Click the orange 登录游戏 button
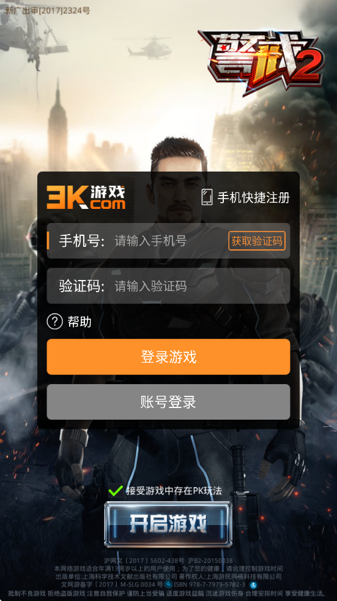The image size is (337, 601). [168, 357]
